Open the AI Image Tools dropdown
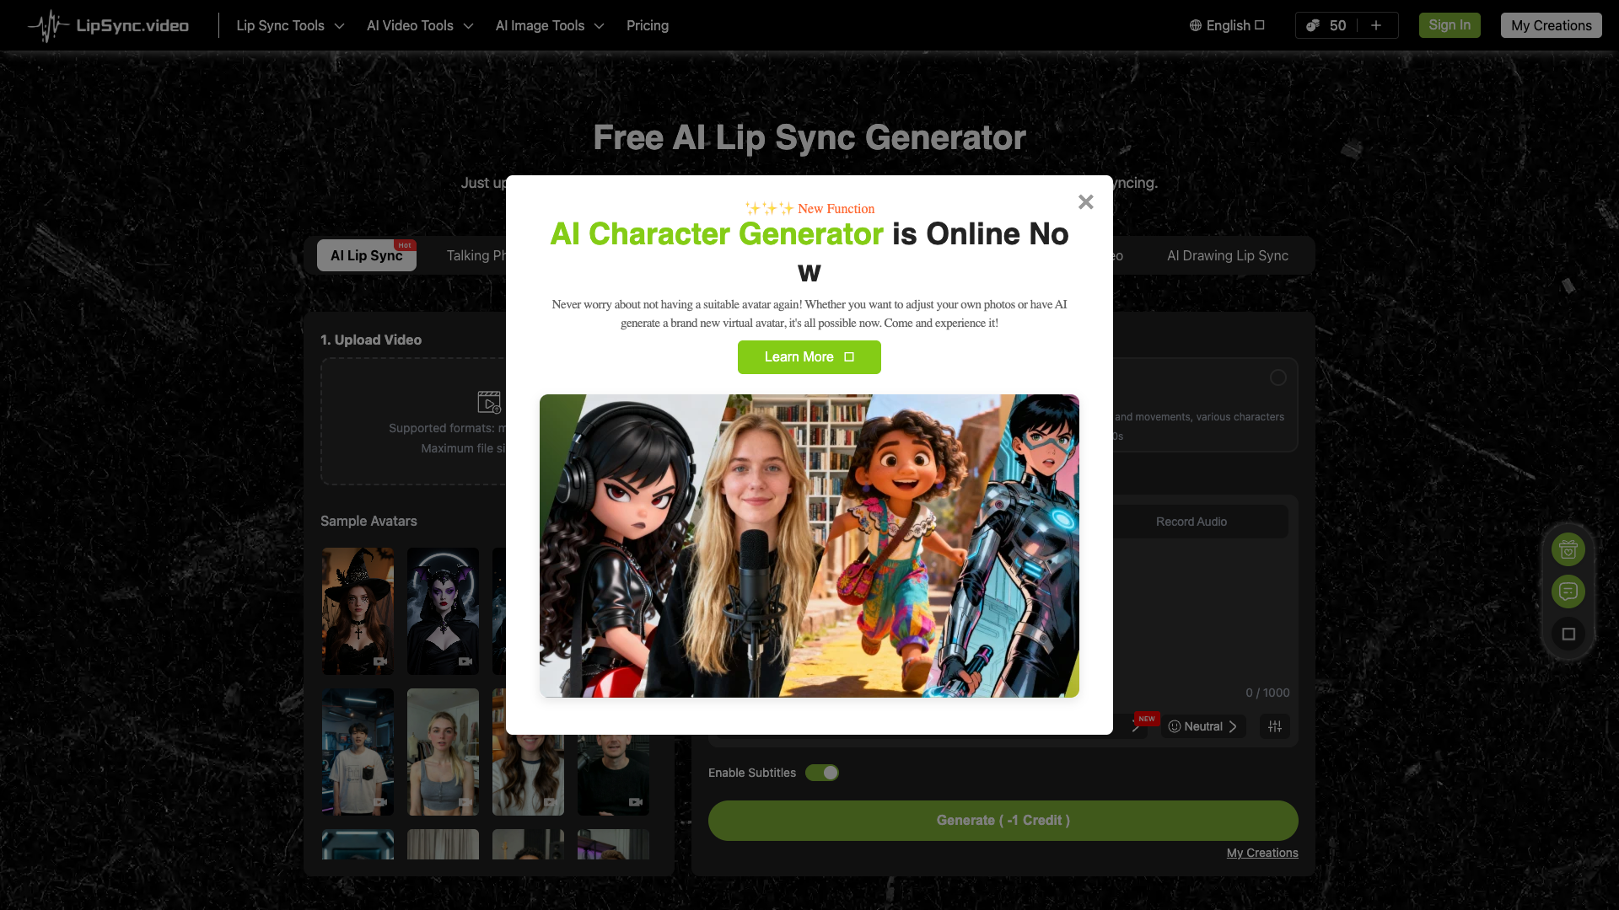The width and height of the screenshot is (1619, 910). (550, 25)
